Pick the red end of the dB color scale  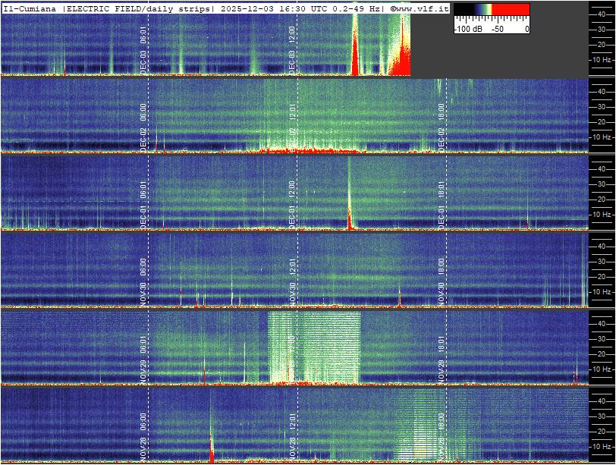(514, 10)
